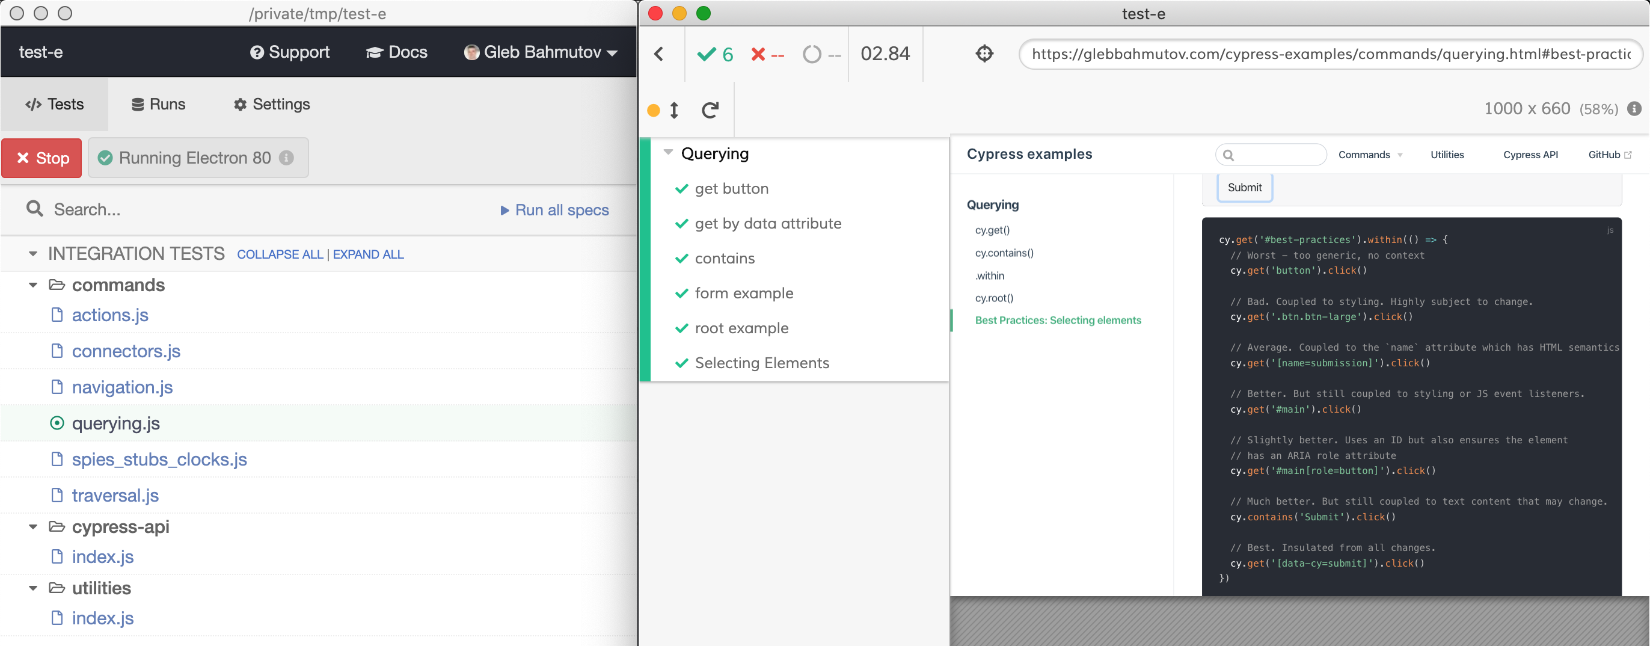The width and height of the screenshot is (1650, 646).
Task: Expand the form example test
Action: tap(744, 293)
